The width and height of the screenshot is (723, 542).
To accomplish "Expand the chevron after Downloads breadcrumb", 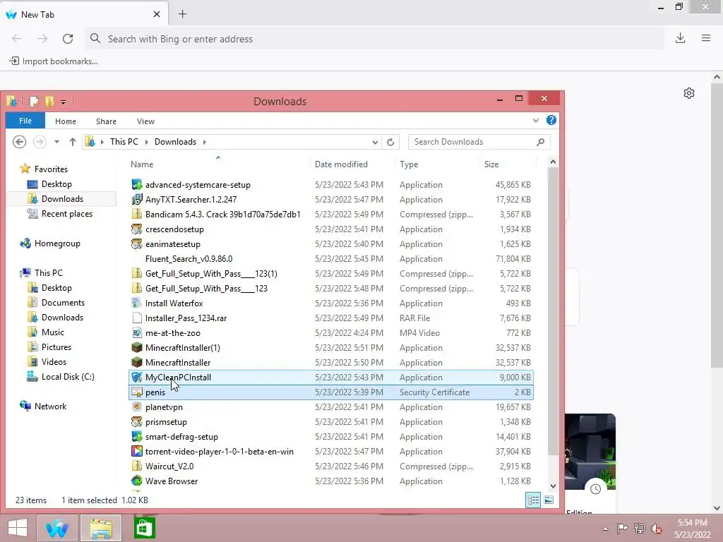I will click(204, 142).
